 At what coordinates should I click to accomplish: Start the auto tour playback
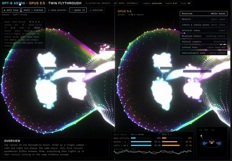[x=11, y=10]
